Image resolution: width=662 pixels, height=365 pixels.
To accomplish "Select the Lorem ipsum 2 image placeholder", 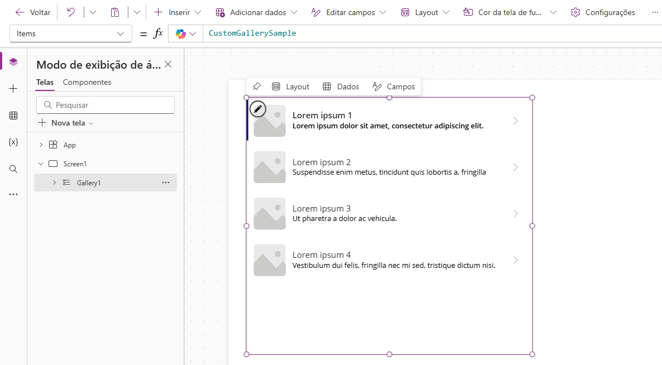I will coord(270,167).
